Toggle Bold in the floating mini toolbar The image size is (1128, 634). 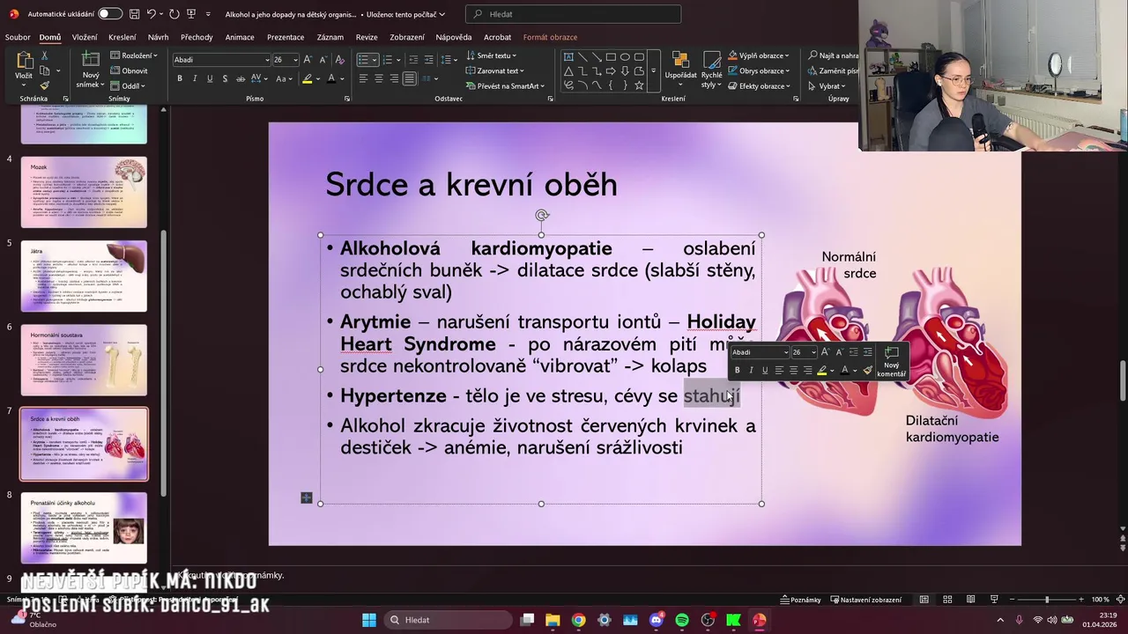click(x=738, y=370)
